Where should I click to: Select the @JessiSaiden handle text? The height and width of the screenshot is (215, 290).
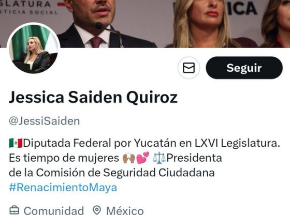[45, 121]
